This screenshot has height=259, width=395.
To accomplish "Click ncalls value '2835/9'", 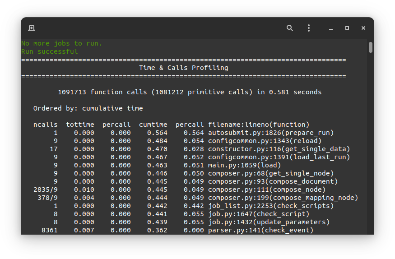I will point(45,190).
